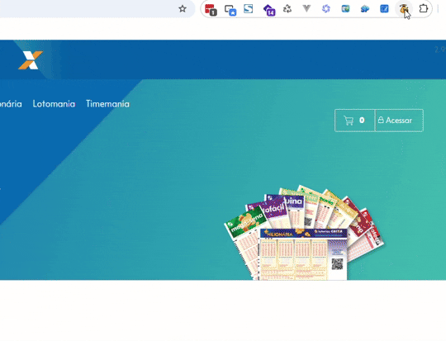
Task: Open the blue S extension icon
Action: [249, 9]
